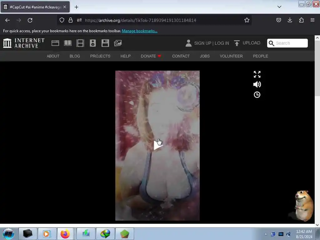The height and width of the screenshot is (240, 320).
Task: Click UPLOAD link
Action: [252, 43]
